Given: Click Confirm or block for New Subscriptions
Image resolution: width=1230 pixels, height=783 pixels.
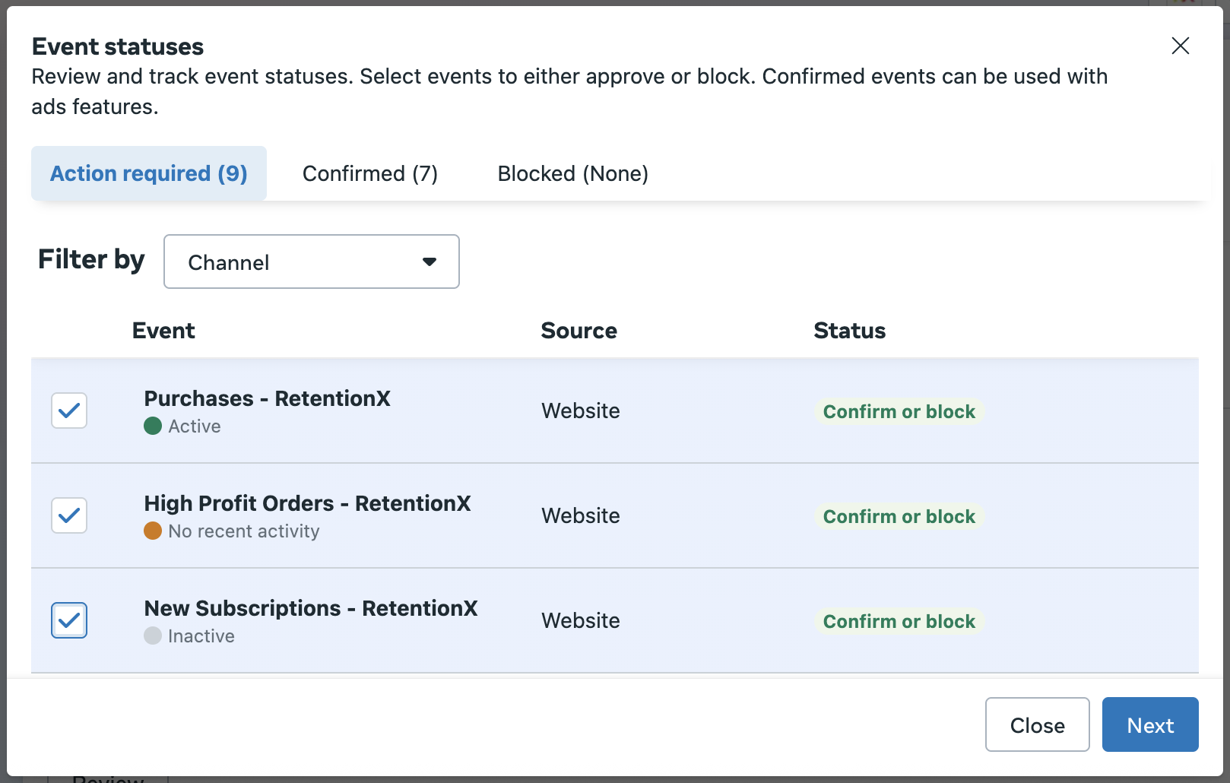Looking at the screenshot, I should 899,621.
